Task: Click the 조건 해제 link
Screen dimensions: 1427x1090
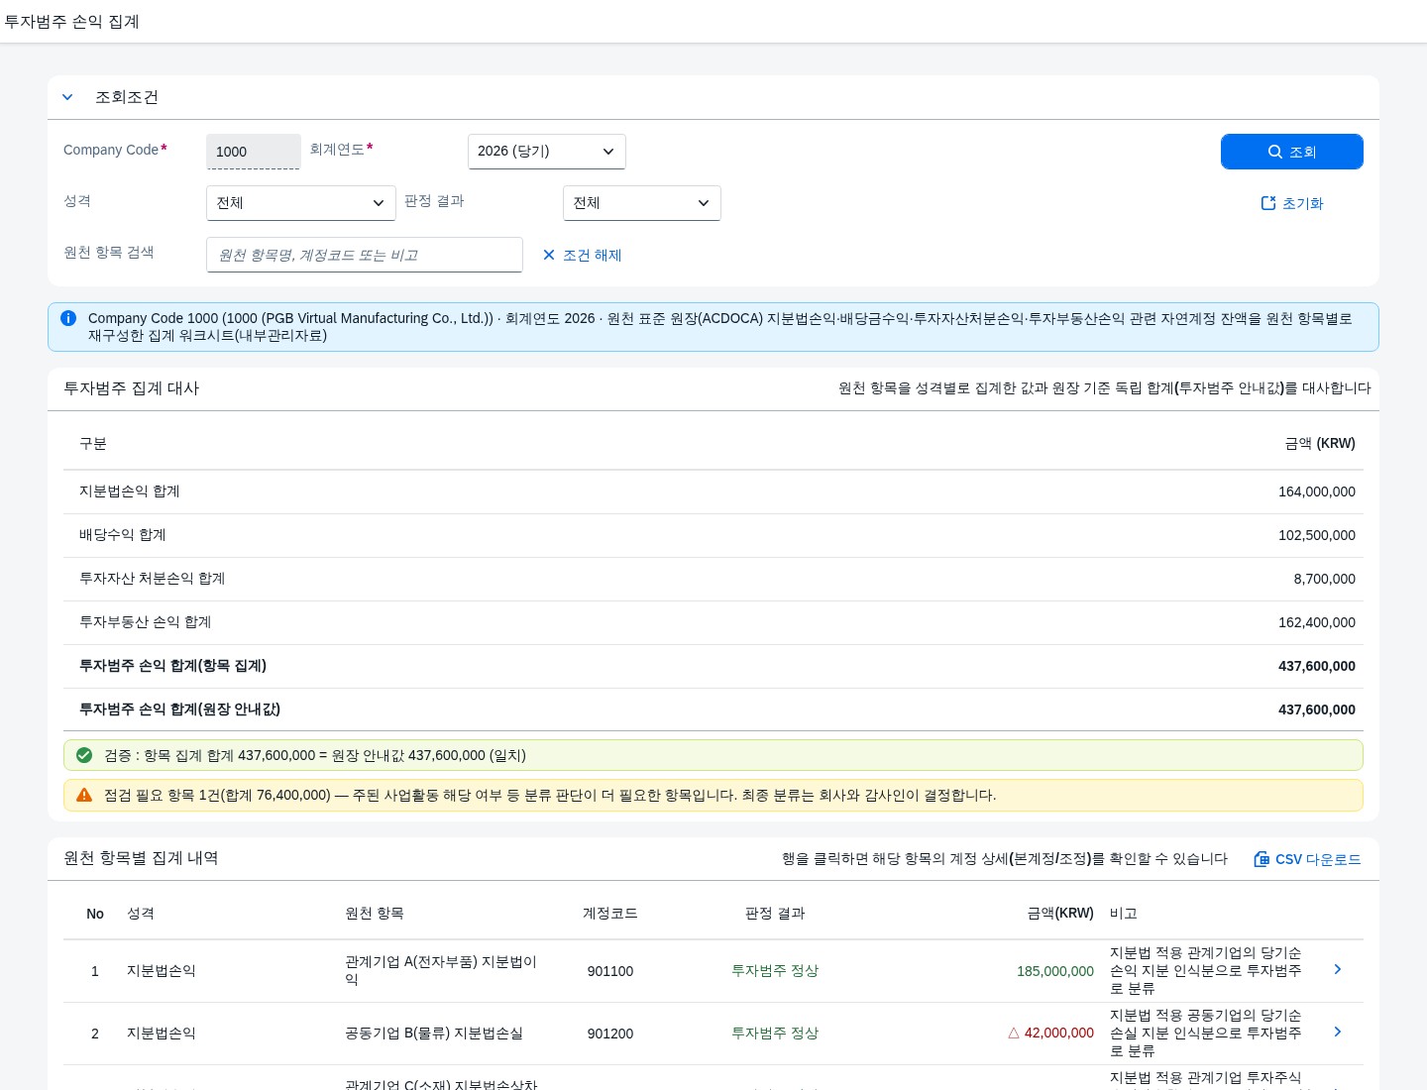Action: [582, 255]
